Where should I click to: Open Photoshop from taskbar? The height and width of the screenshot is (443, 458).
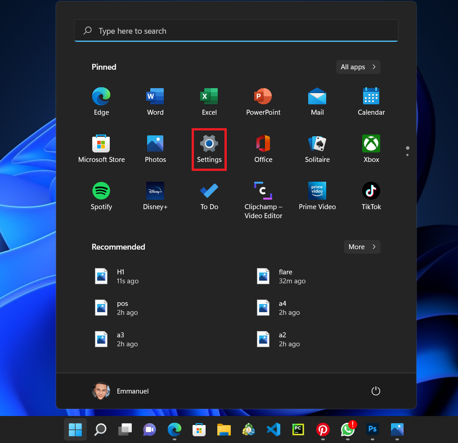point(373,430)
